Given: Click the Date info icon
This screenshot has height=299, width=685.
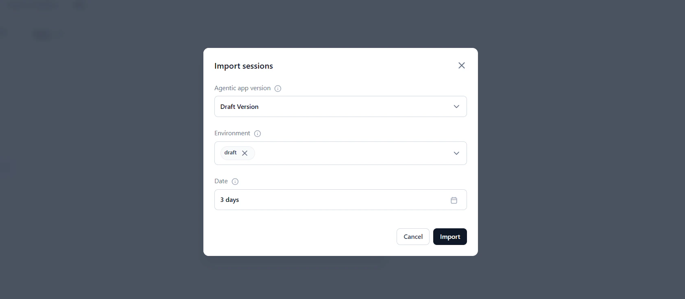Looking at the screenshot, I should click(x=235, y=181).
